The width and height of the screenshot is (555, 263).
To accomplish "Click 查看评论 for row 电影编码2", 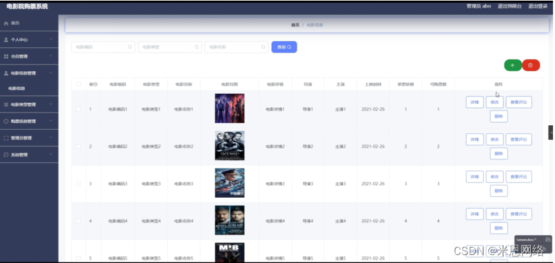I will pos(518,140).
